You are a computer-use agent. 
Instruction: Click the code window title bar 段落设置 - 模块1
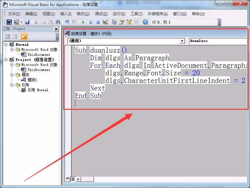pyautogui.click(x=155, y=34)
